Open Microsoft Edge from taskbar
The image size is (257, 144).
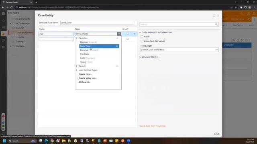pos(46,141)
